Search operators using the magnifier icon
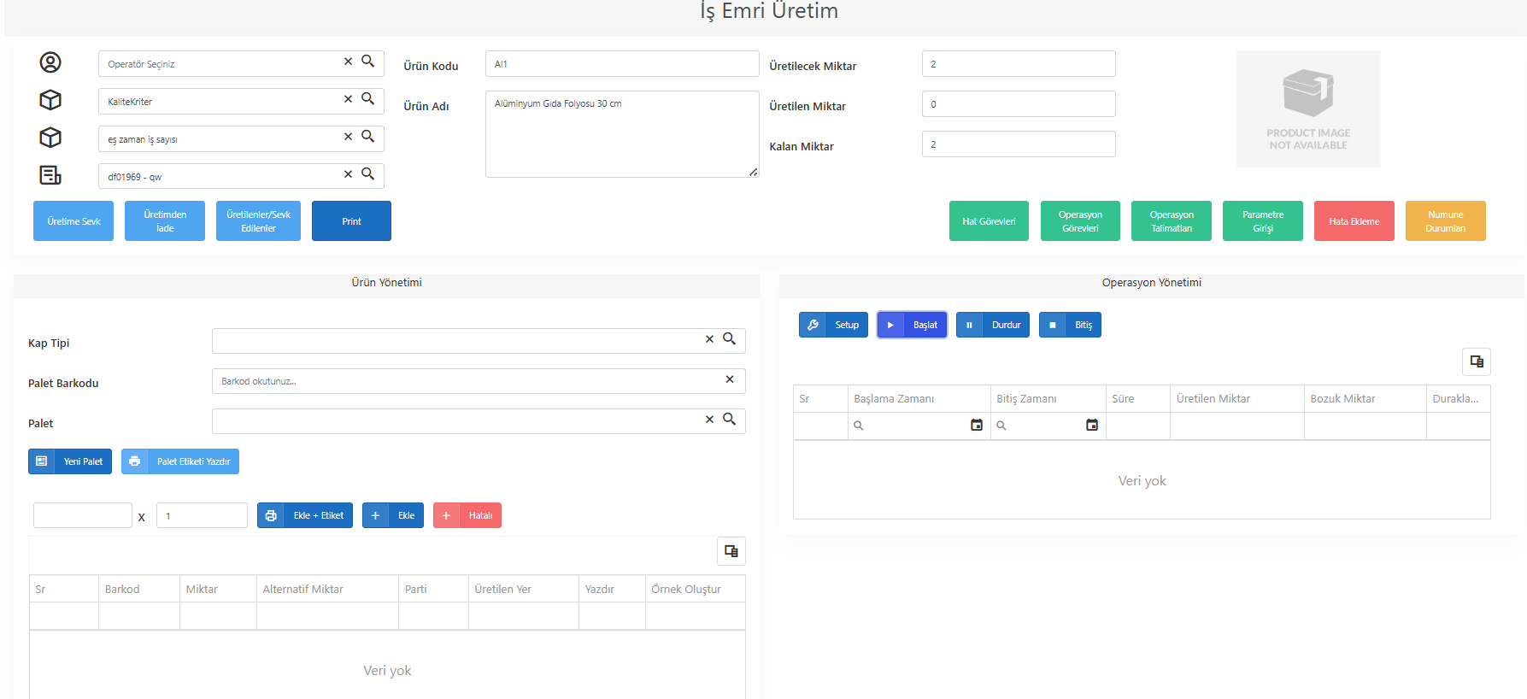The height and width of the screenshot is (699, 1527). click(367, 62)
